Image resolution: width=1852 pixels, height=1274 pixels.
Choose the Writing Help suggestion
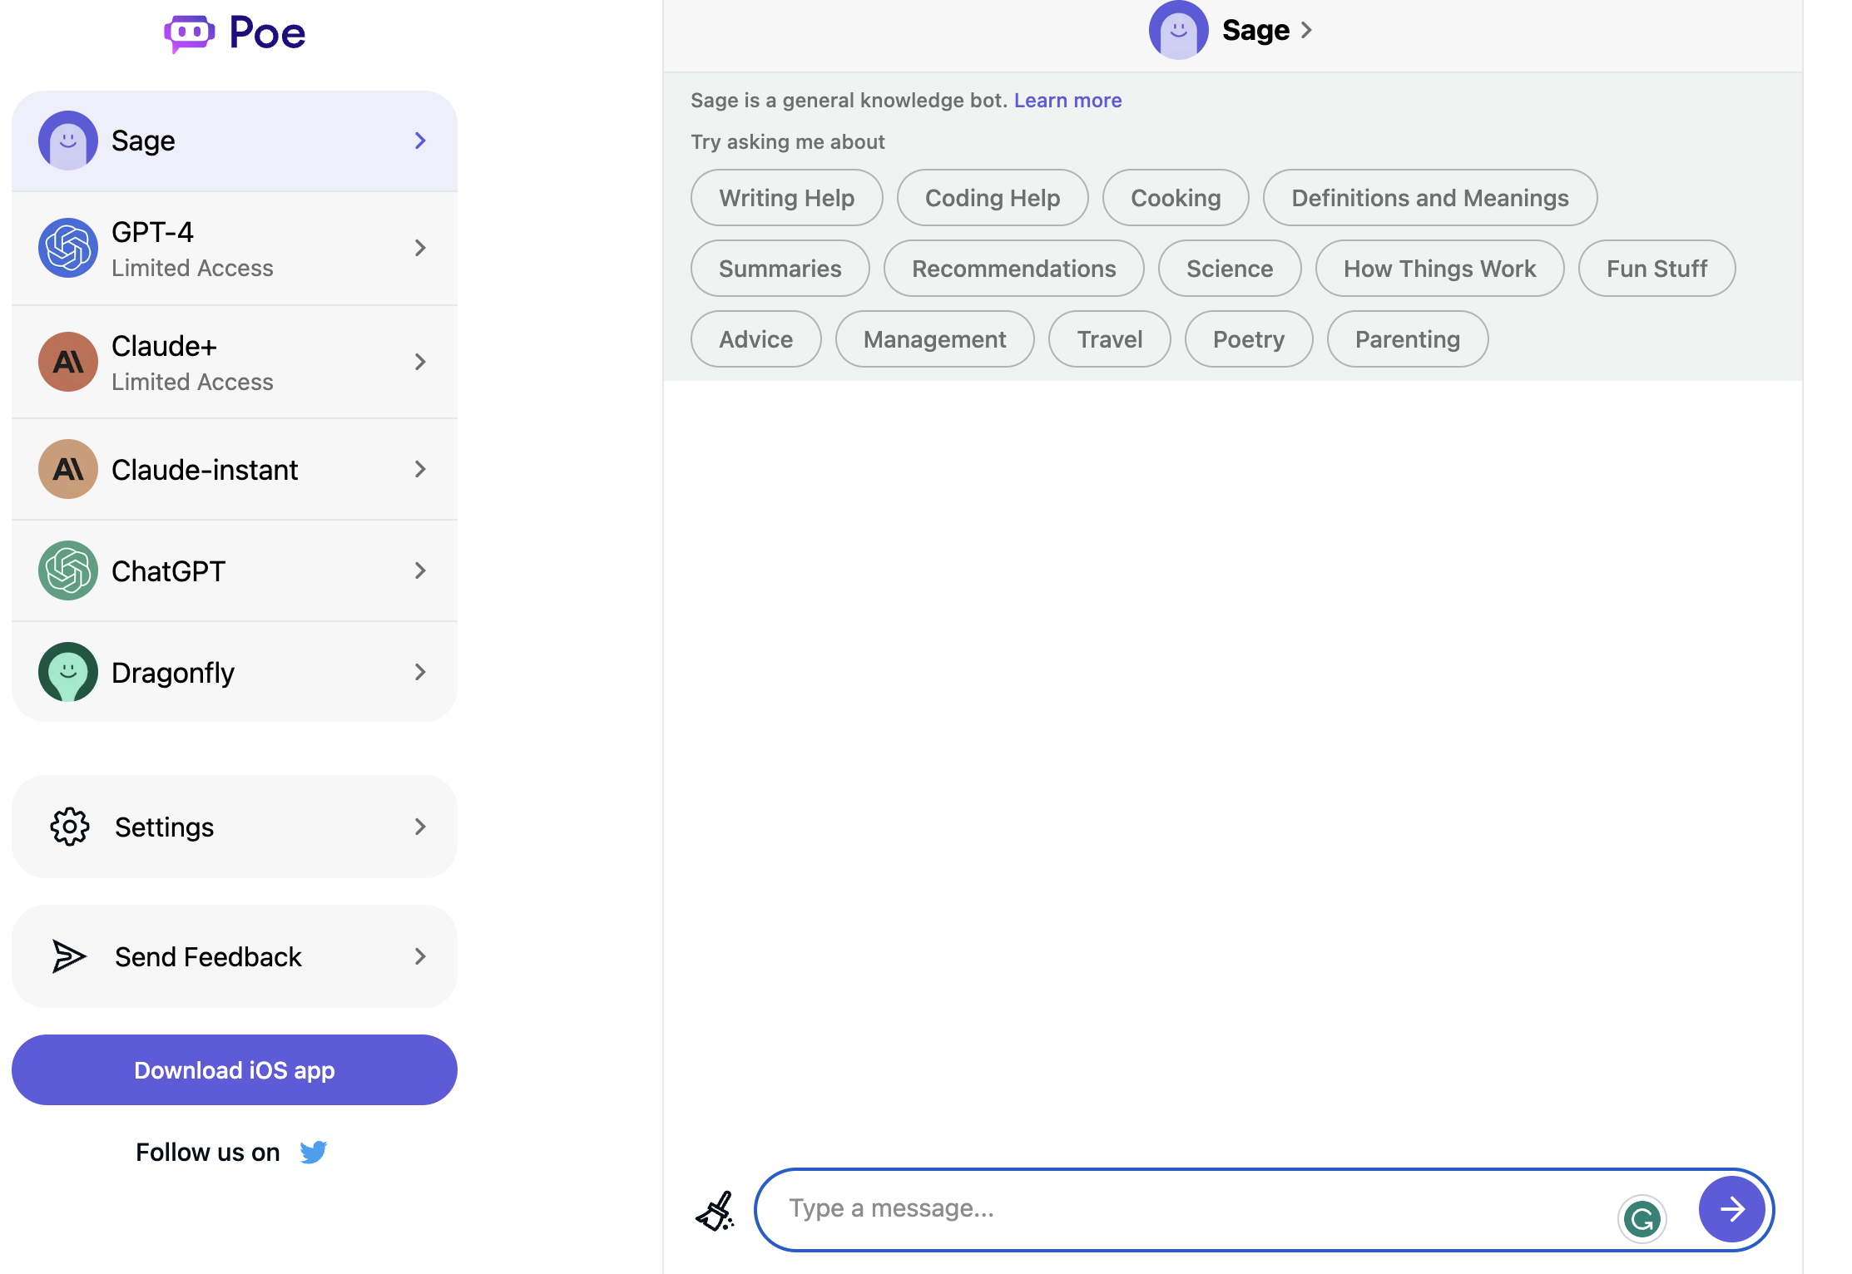click(x=786, y=198)
